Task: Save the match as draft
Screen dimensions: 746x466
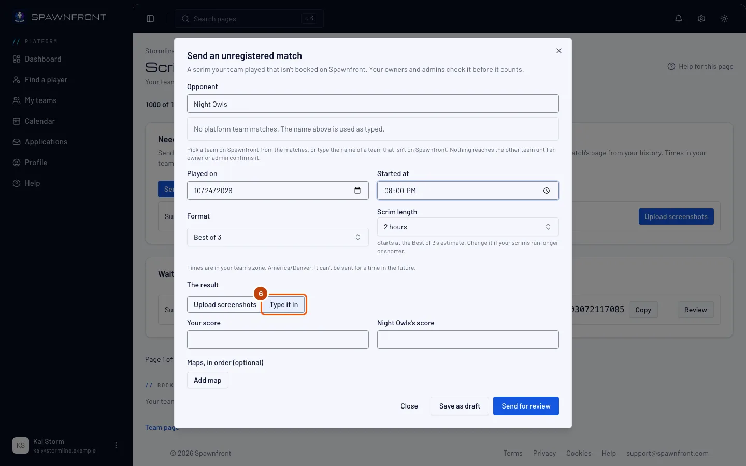Action: 460,406
